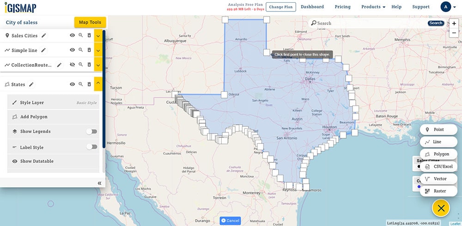The height and width of the screenshot is (226, 462).
Task: Open the Help page
Action: (396, 7)
